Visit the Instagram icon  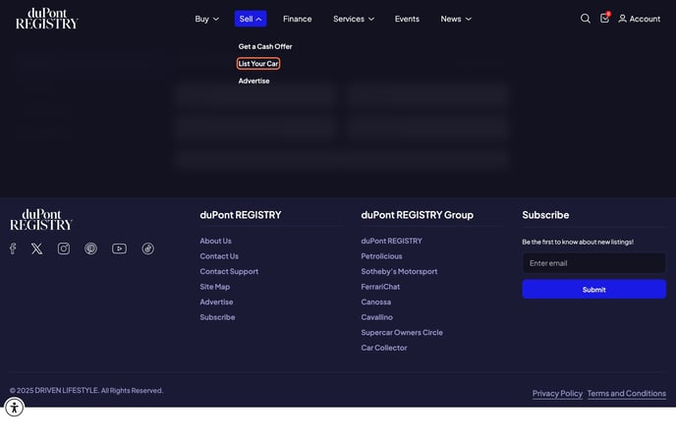(64, 248)
